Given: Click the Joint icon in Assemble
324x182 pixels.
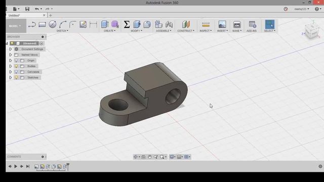Looking at the screenshot, I should coord(169,24).
